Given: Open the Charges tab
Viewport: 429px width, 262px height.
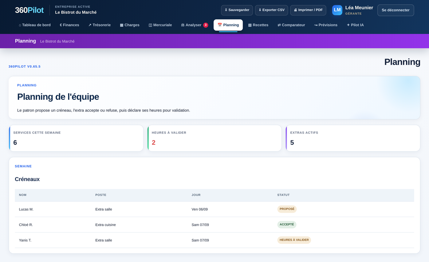Looking at the screenshot, I should 130,25.
